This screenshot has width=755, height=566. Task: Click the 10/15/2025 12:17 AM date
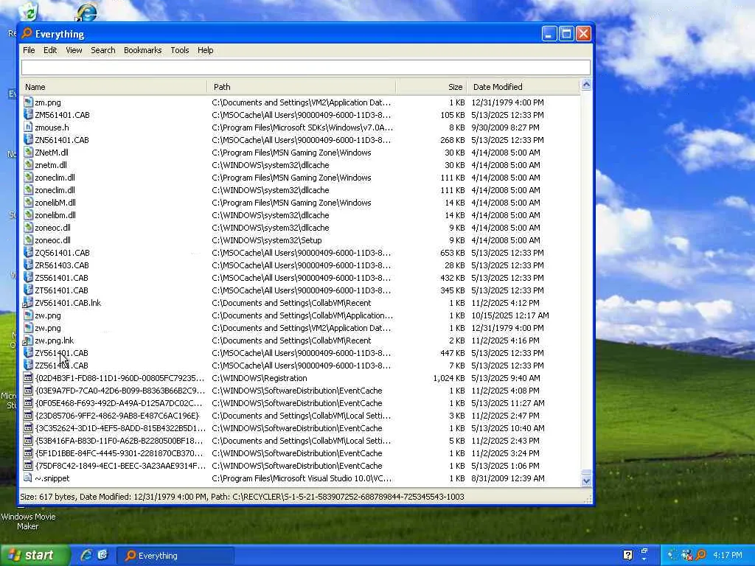(x=510, y=315)
